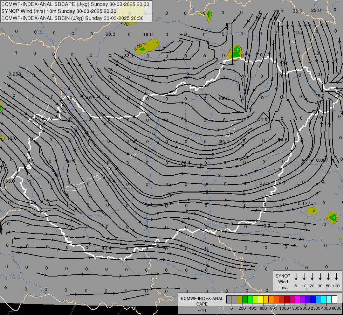Pick the pure yellow CAPE legend swatch
The image size is (343, 315).
pos(261,300)
